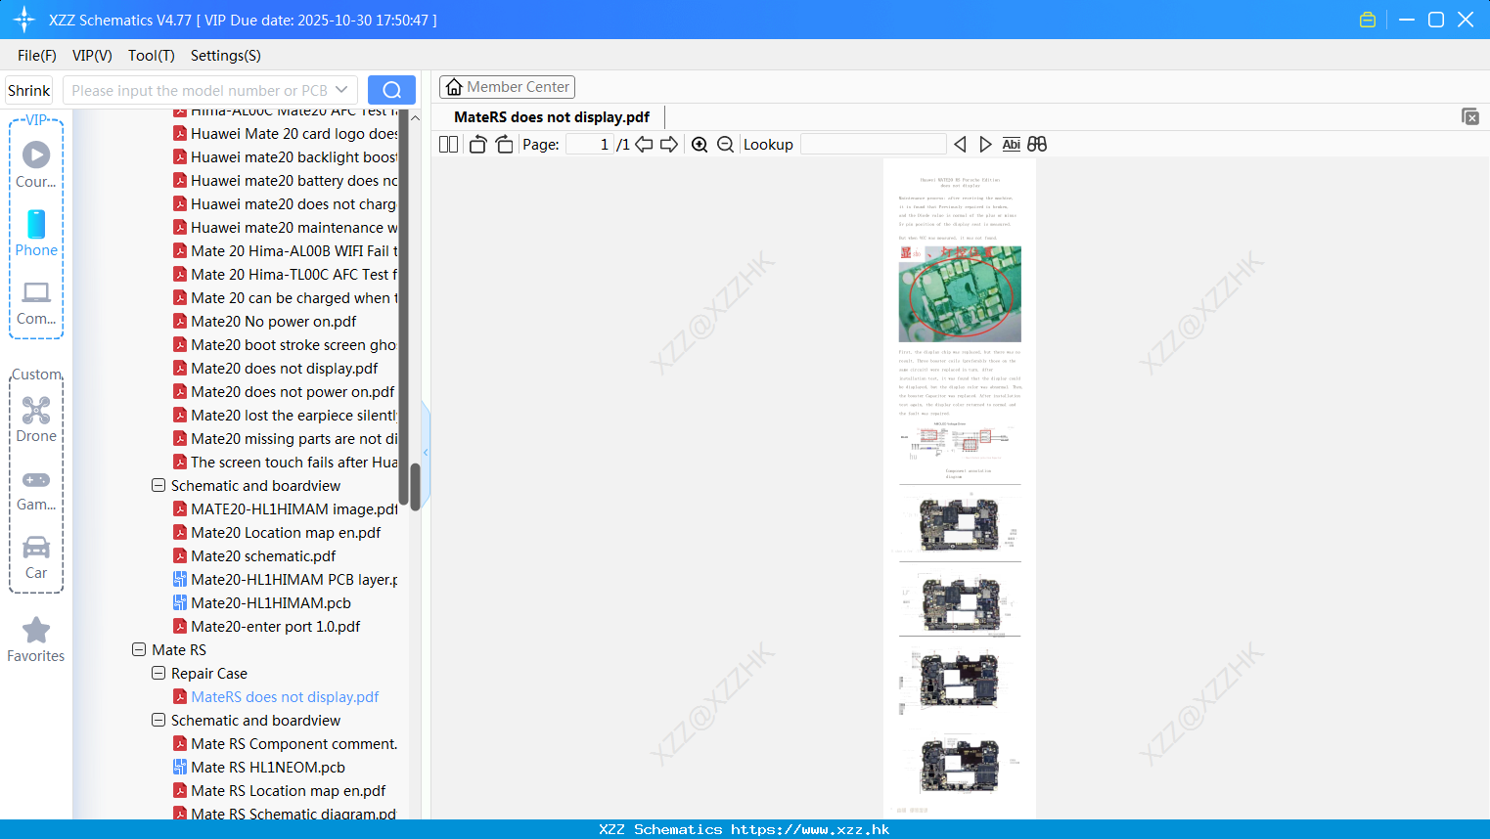Go to previous page arrow
Viewport: 1490px width, 839px height.
click(x=644, y=144)
